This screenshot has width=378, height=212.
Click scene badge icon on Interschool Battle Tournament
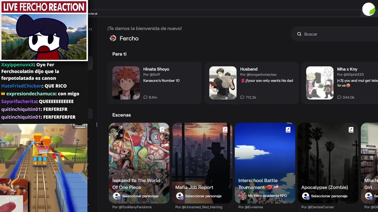(288, 130)
